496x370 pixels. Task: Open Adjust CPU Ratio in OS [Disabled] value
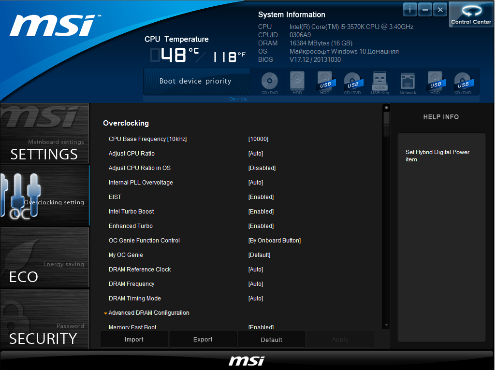click(x=262, y=168)
